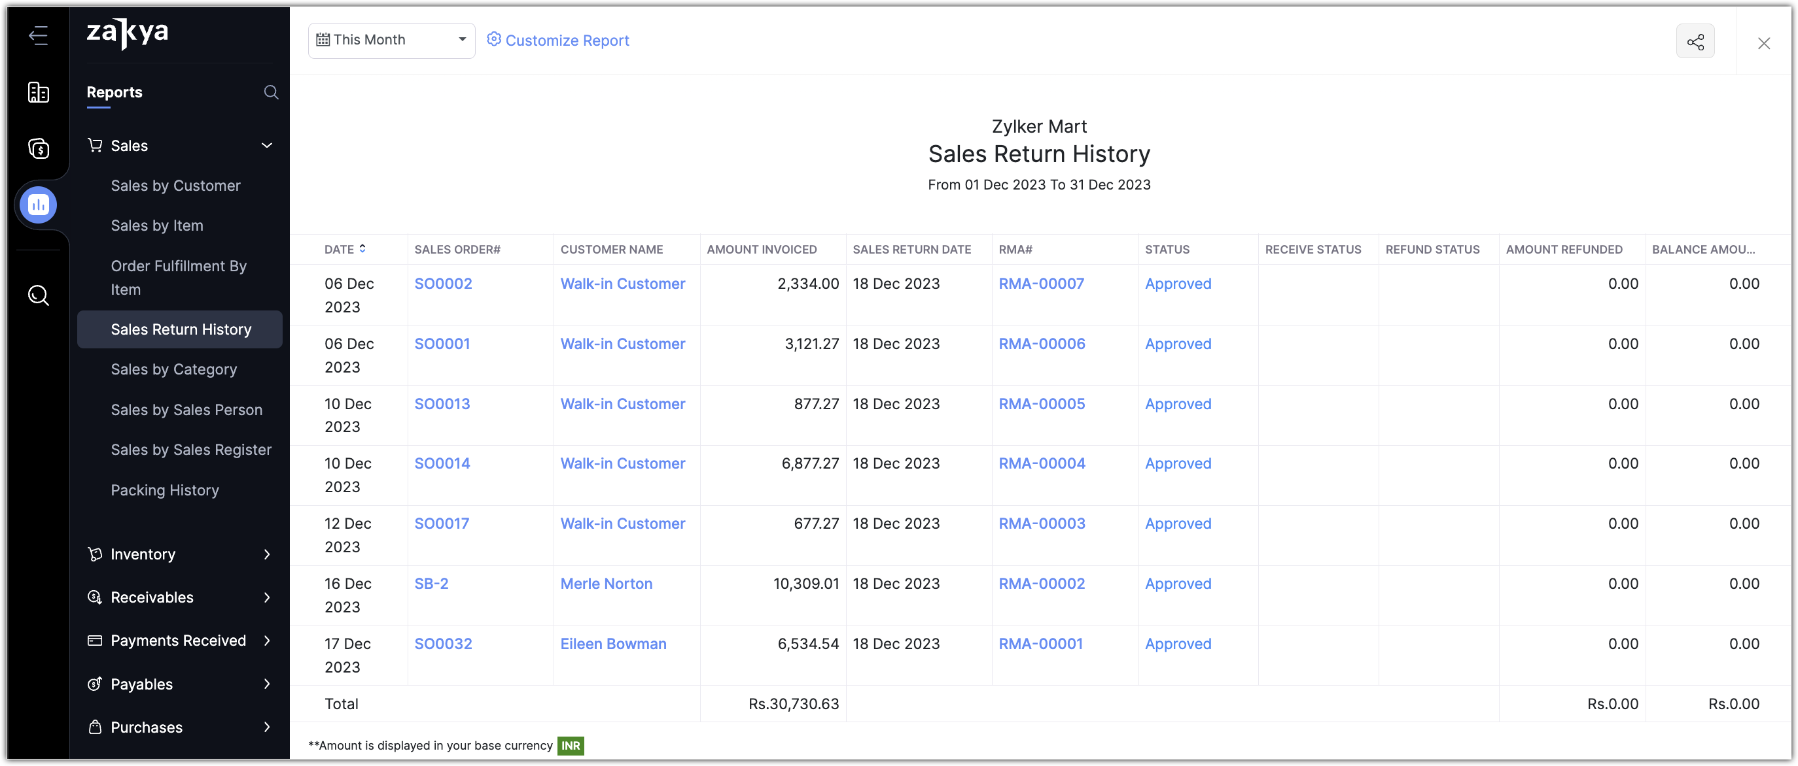Click the Receivables icon
This screenshot has width=1798, height=766.
click(x=95, y=597)
